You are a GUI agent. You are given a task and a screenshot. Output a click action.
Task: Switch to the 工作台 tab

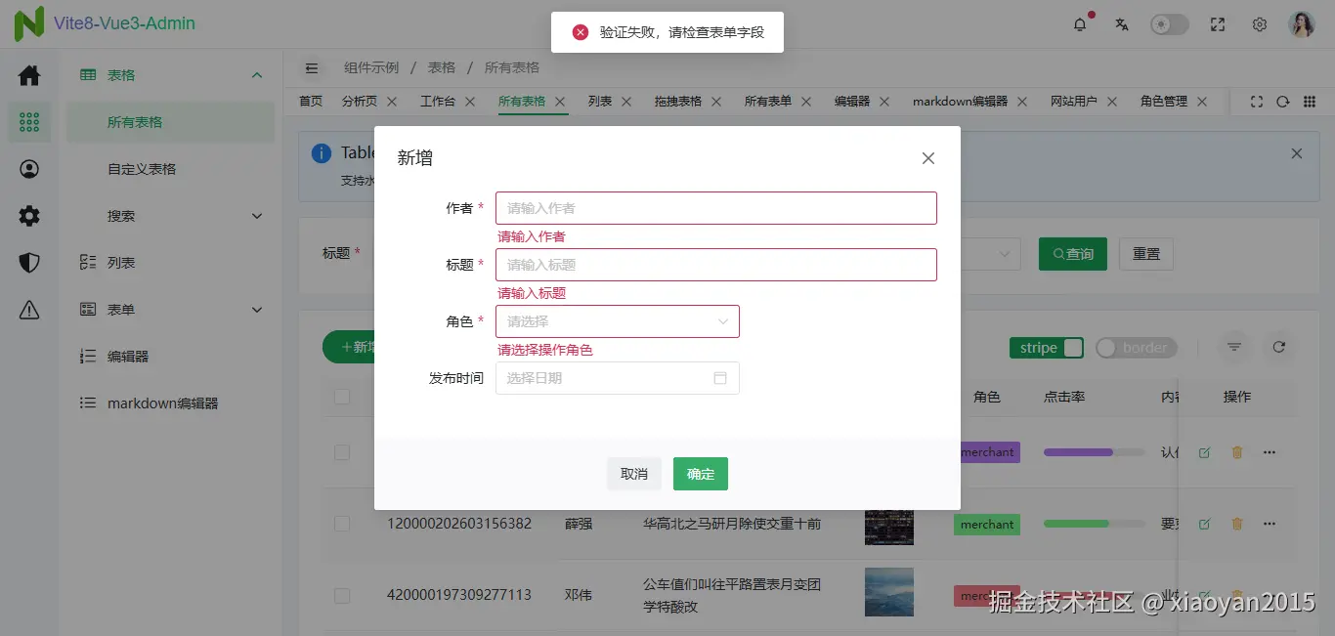[438, 102]
